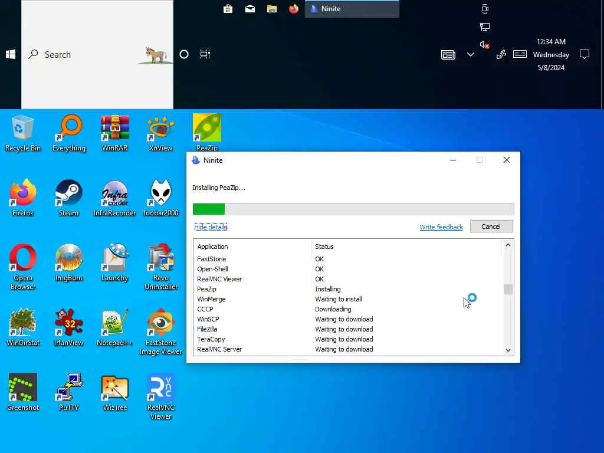Screen dimensions: 604x453
Task: Open the Windows Ink pen icon
Action: click(x=501, y=54)
